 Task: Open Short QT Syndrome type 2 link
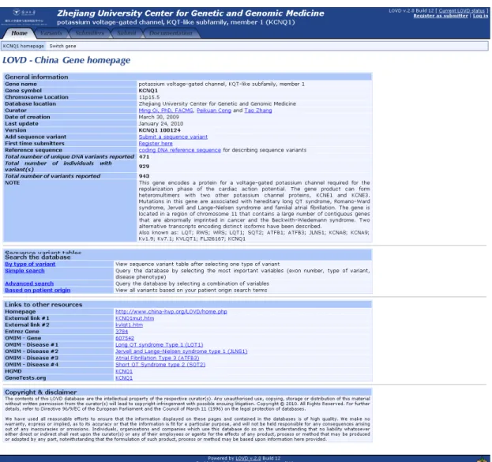point(160,364)
